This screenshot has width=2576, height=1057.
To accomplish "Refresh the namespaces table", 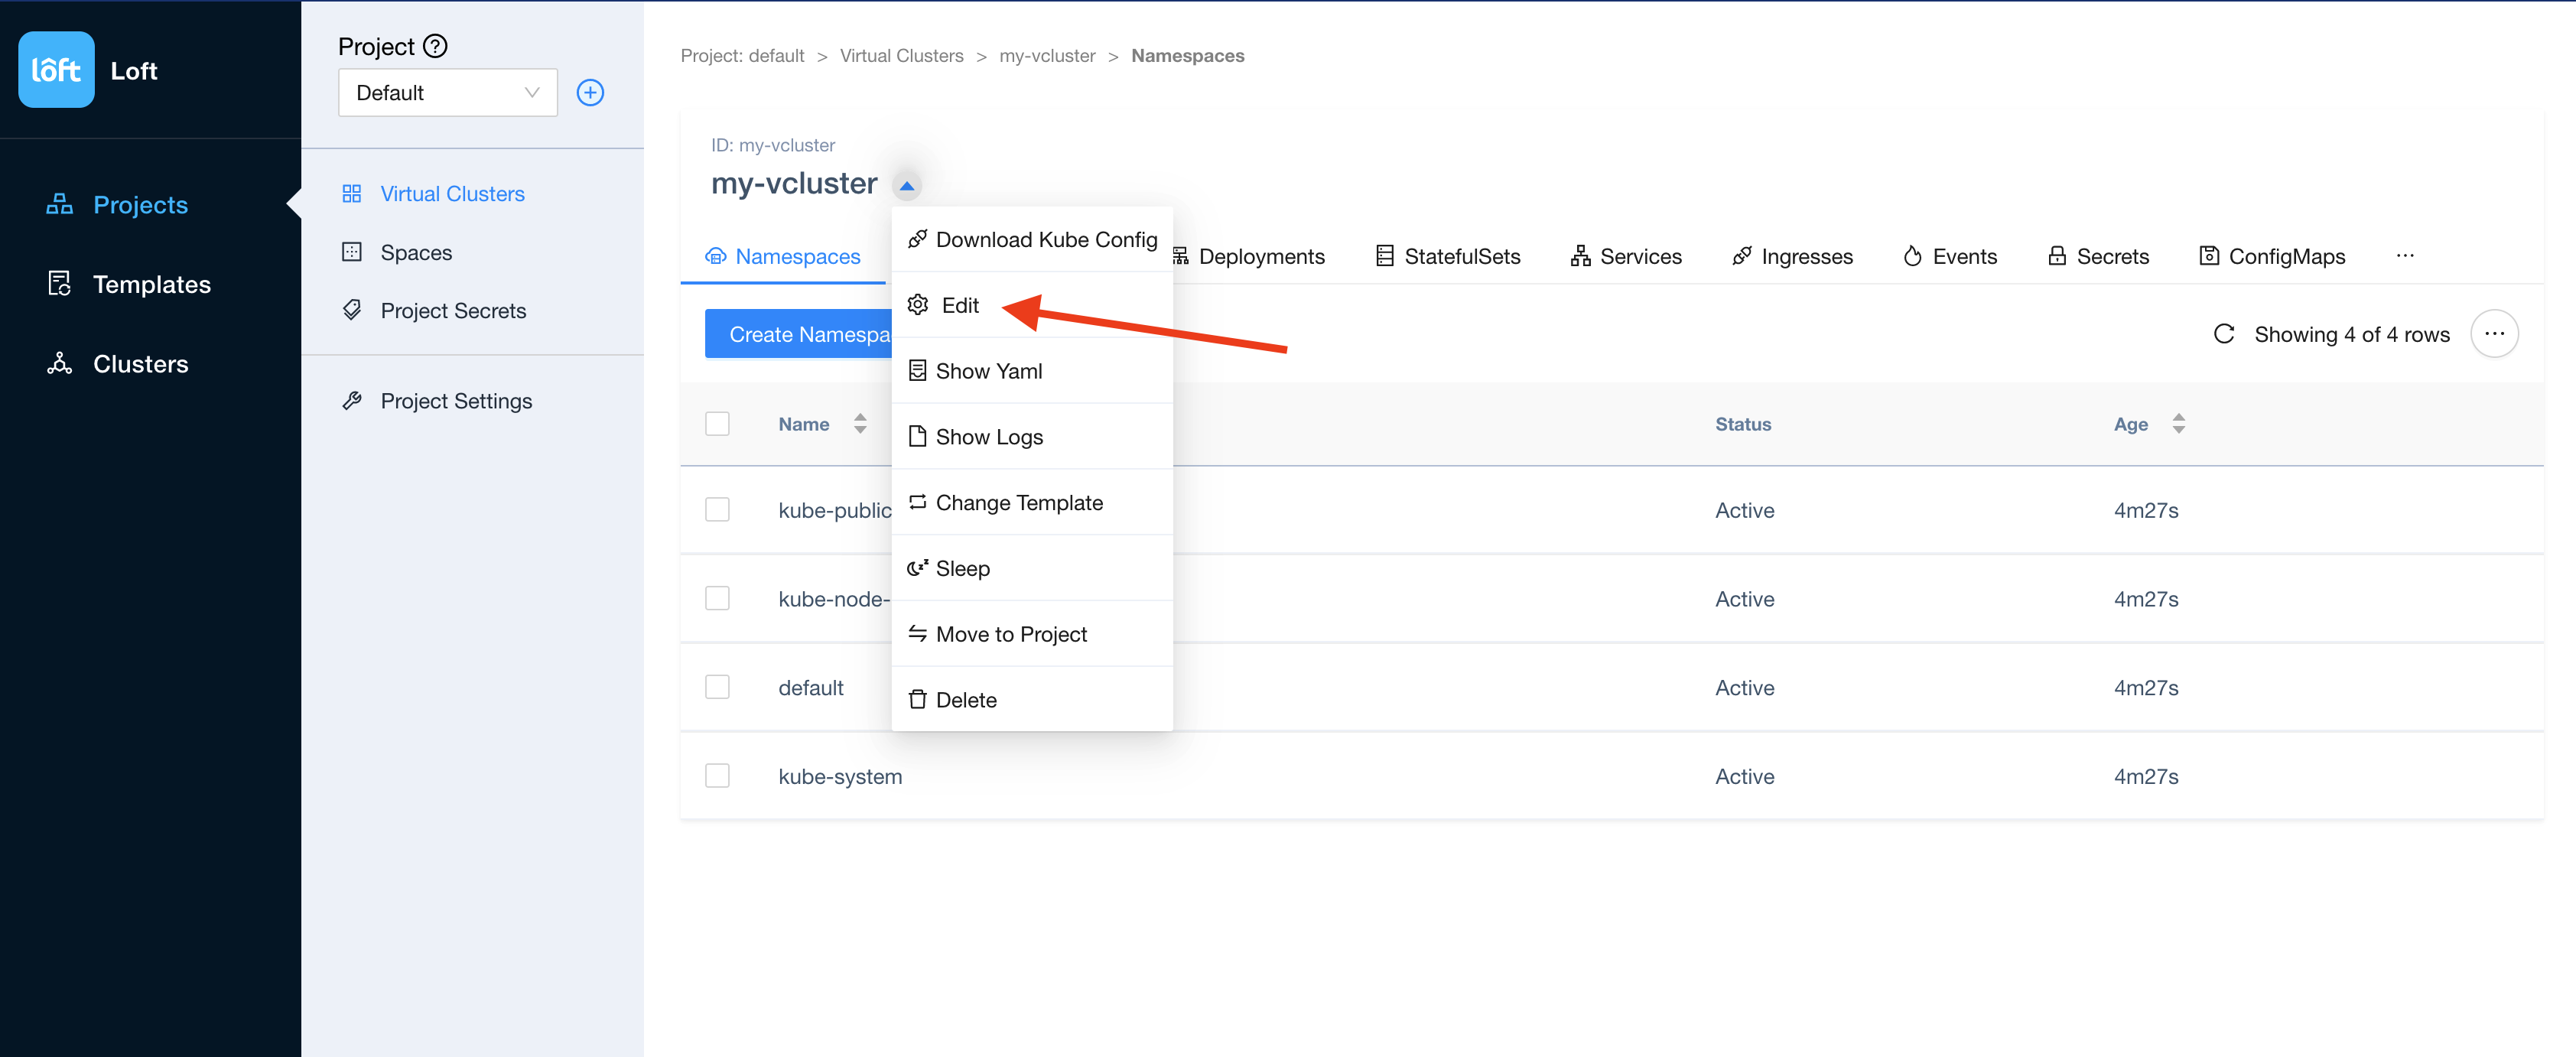I will 2223,334.
